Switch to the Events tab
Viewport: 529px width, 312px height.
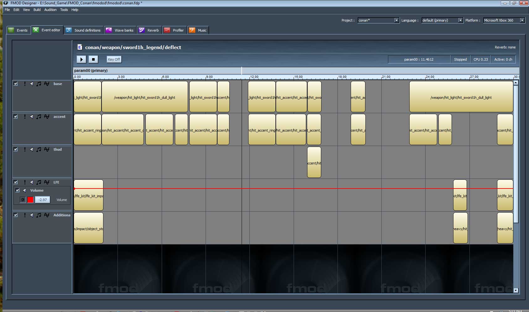coord(19,30)
